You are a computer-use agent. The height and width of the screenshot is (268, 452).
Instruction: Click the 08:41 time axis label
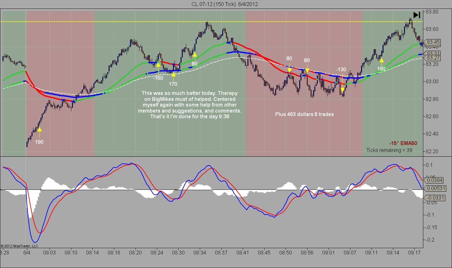(x=243, y=253)
